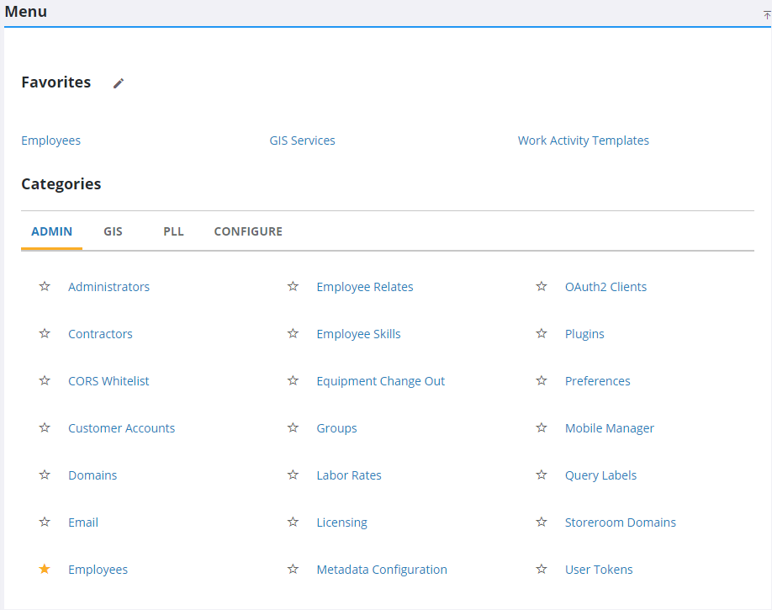Image resolution: width=772 pixels, height=610 pixels.
Task: Go to Metadata Configuration page
Action: tap(382, 570)
